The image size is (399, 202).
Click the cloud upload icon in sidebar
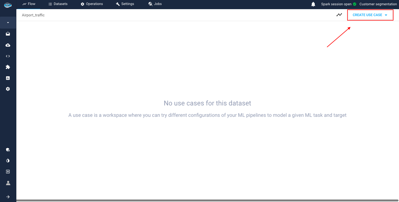(x=8, y=45)
